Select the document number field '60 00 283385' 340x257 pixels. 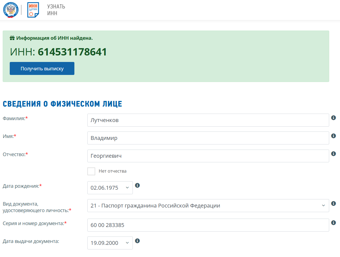208,225
